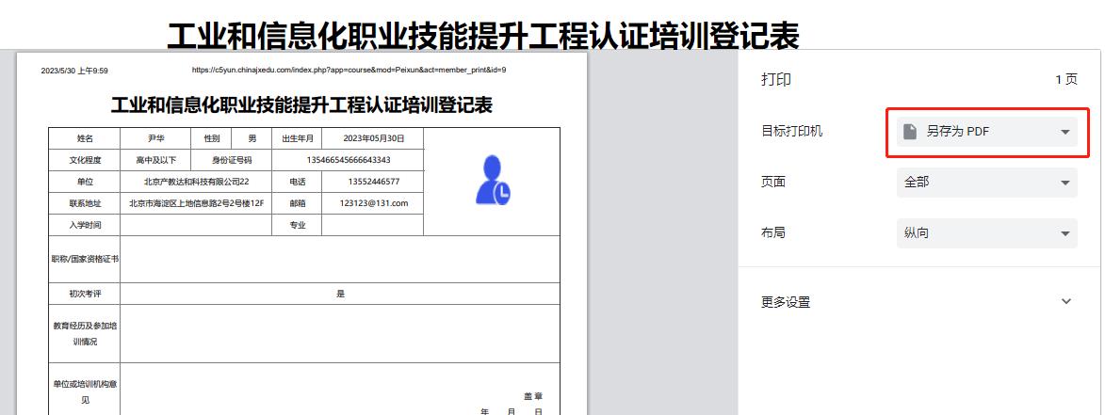Click the 专业 label cell
Viewport: 1105px width, 415px height.
pos(298,225)
